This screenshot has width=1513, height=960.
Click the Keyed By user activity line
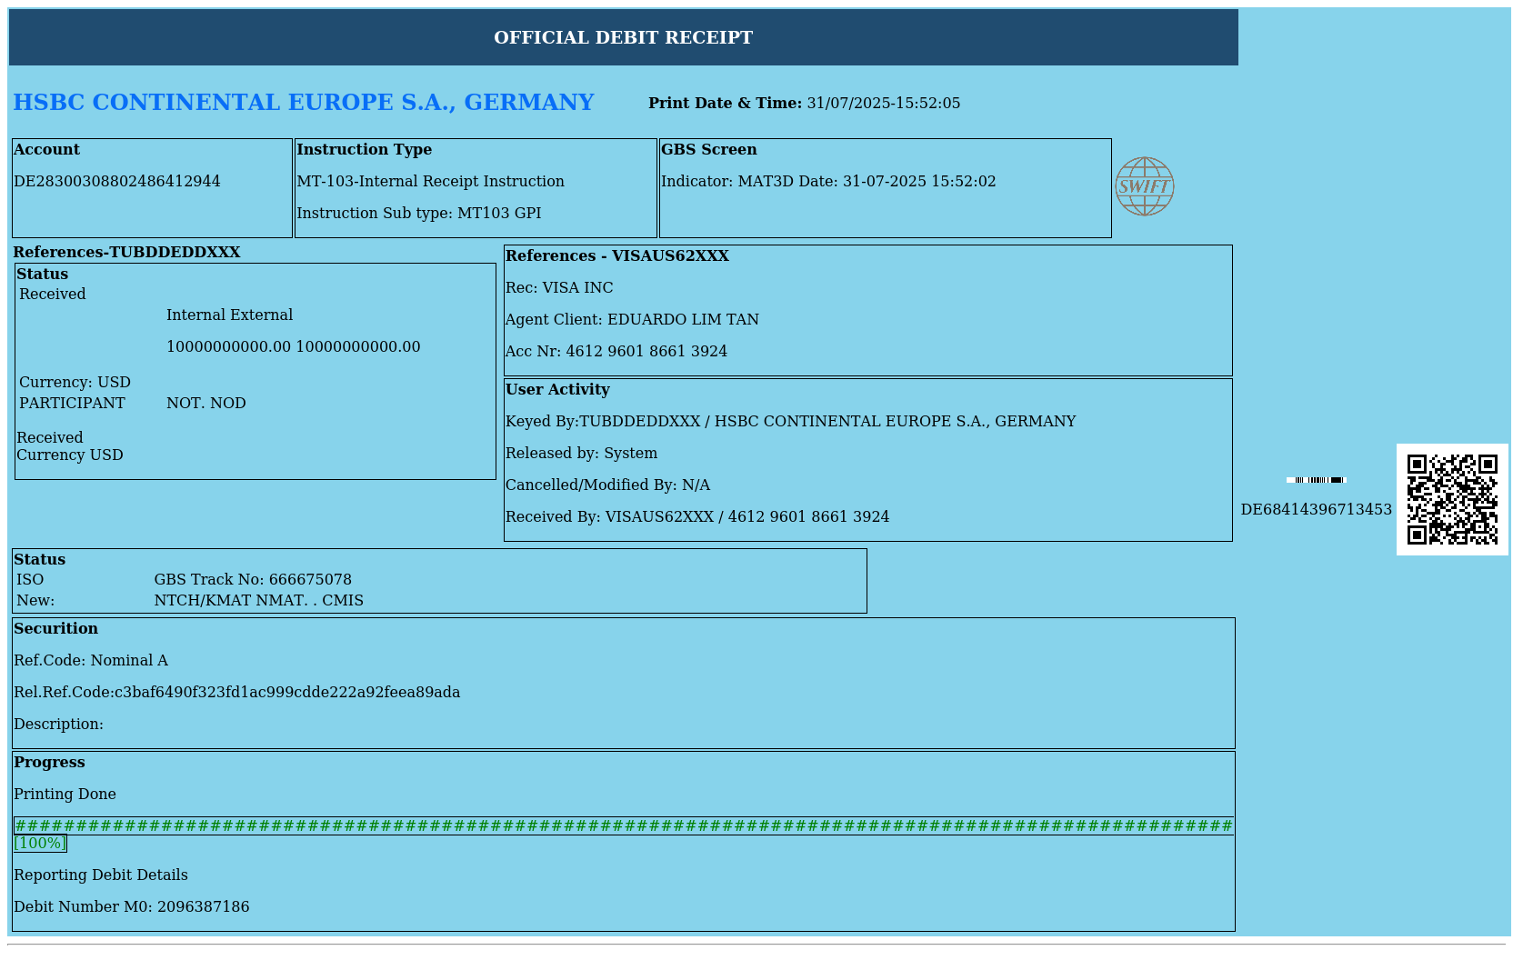790,422
